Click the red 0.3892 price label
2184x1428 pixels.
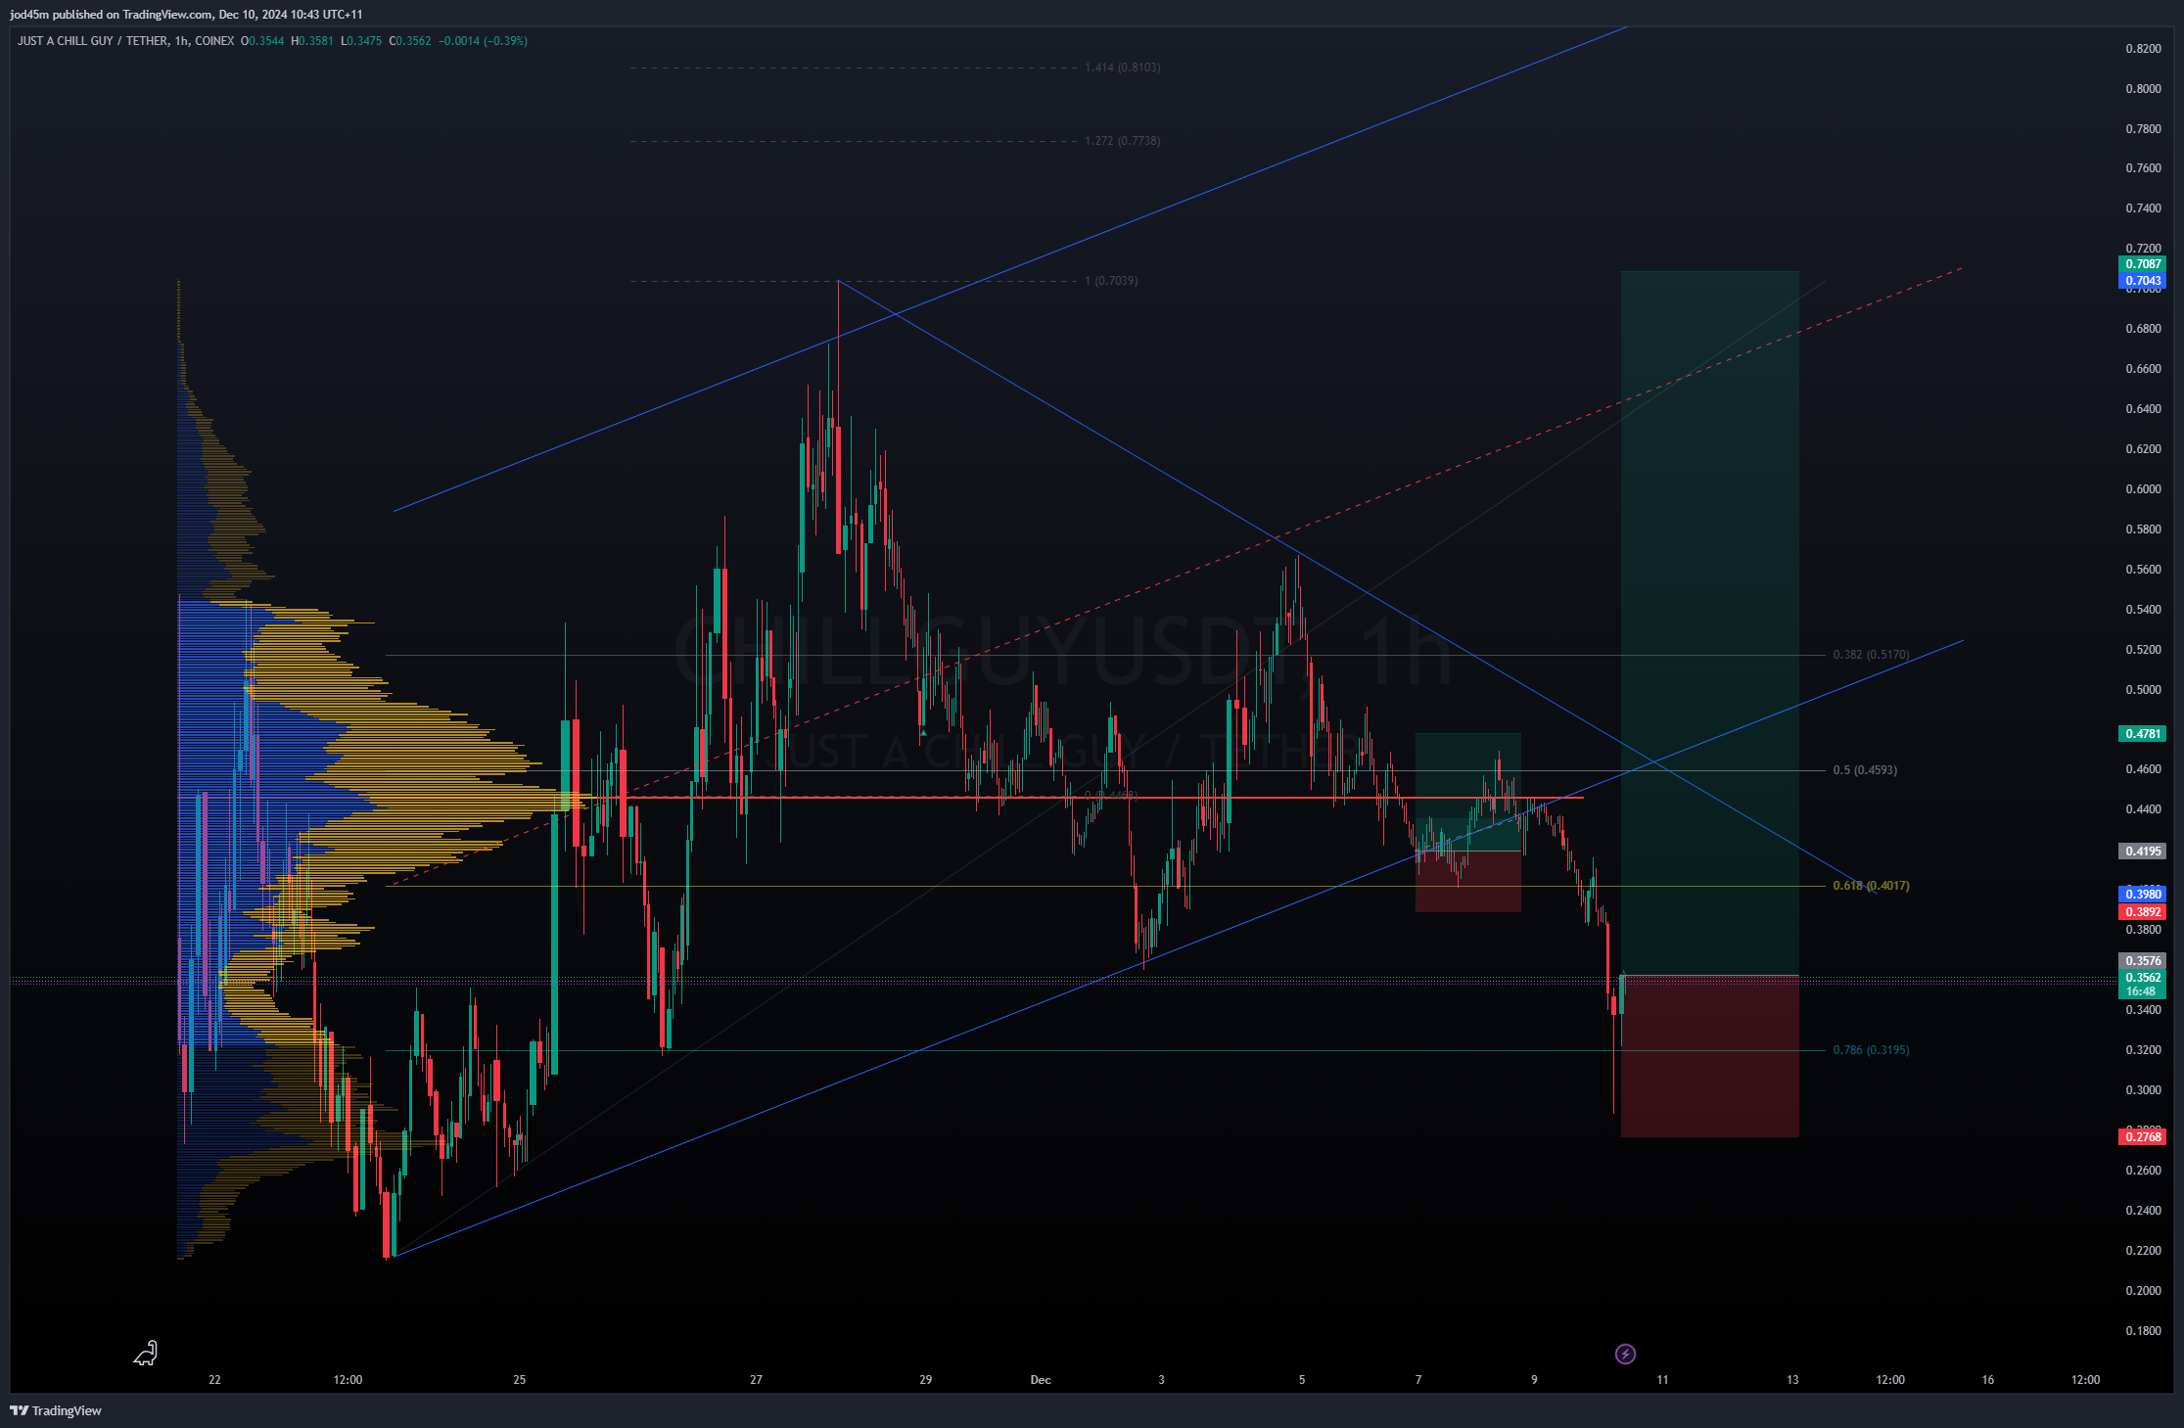(2143, 912)
